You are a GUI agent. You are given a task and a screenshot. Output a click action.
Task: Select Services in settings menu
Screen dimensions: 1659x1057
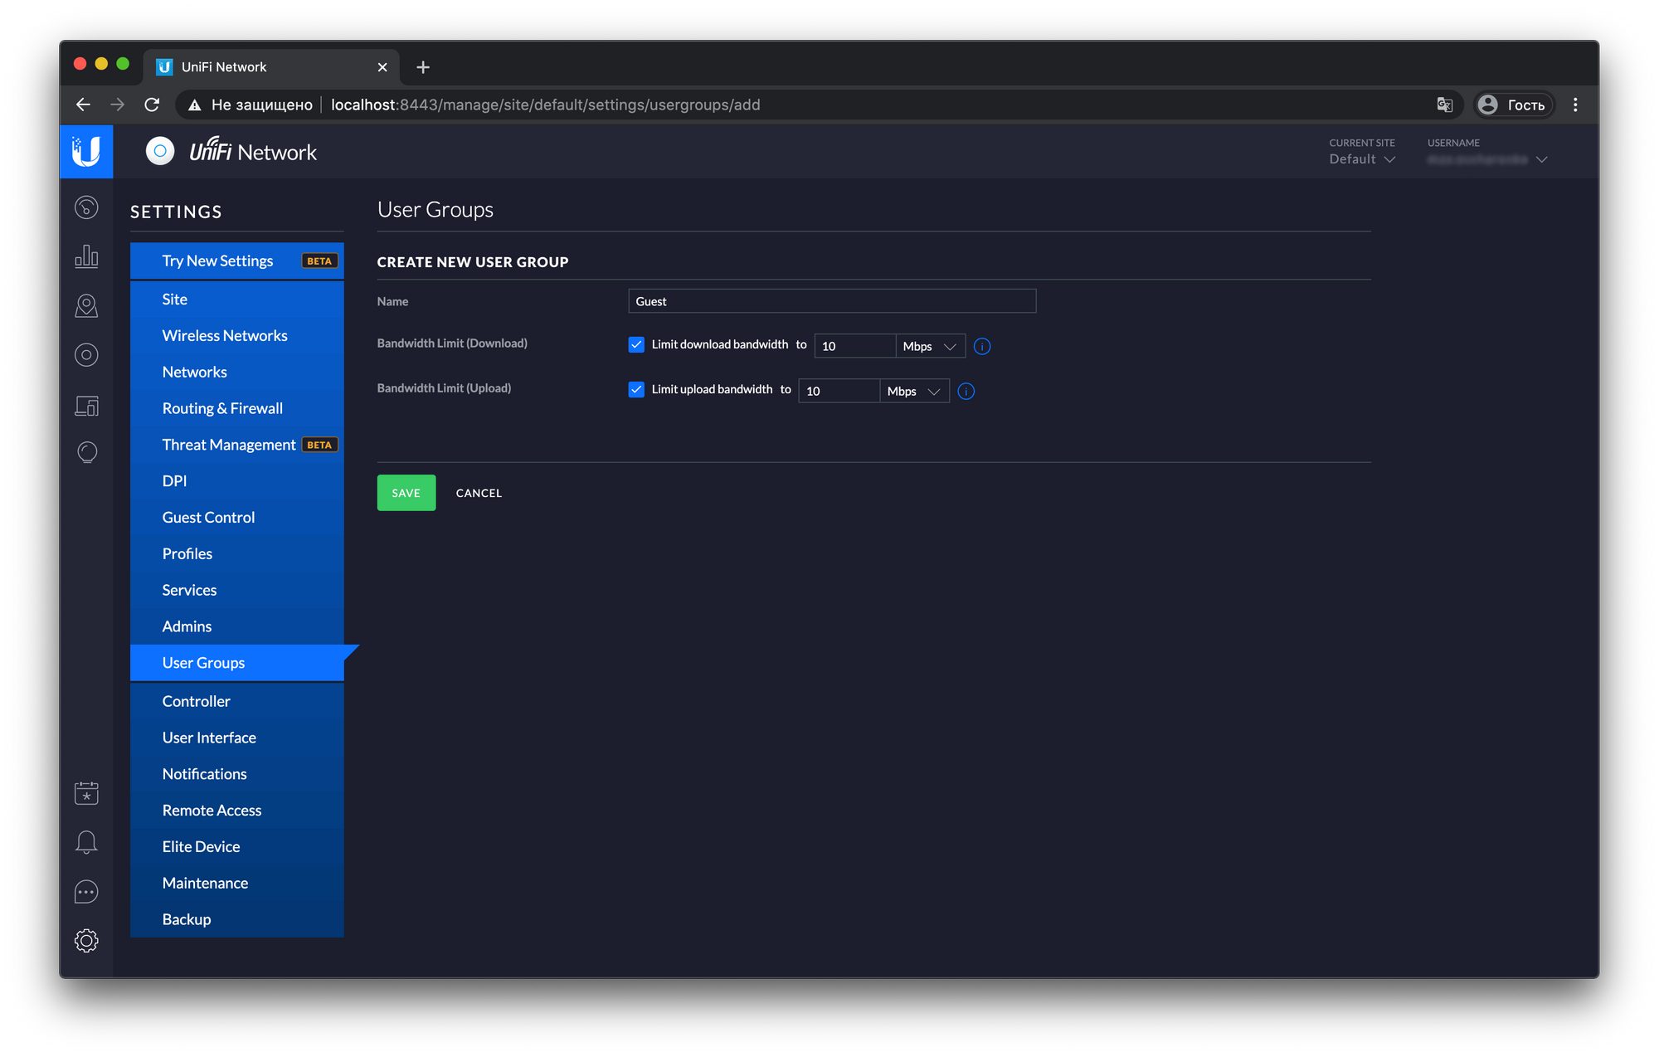pyautogui.click(x=237, y=591)
